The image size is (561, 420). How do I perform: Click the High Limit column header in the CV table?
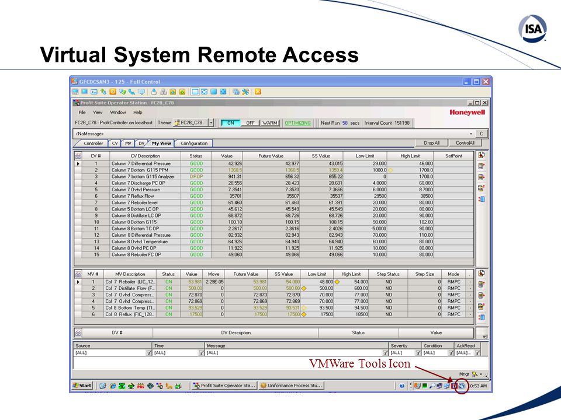tap(410, 156)
